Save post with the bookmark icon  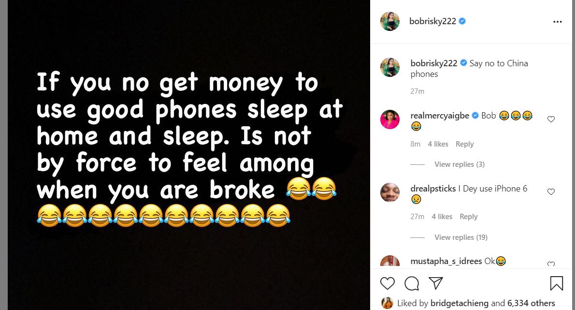click(556, 283)
